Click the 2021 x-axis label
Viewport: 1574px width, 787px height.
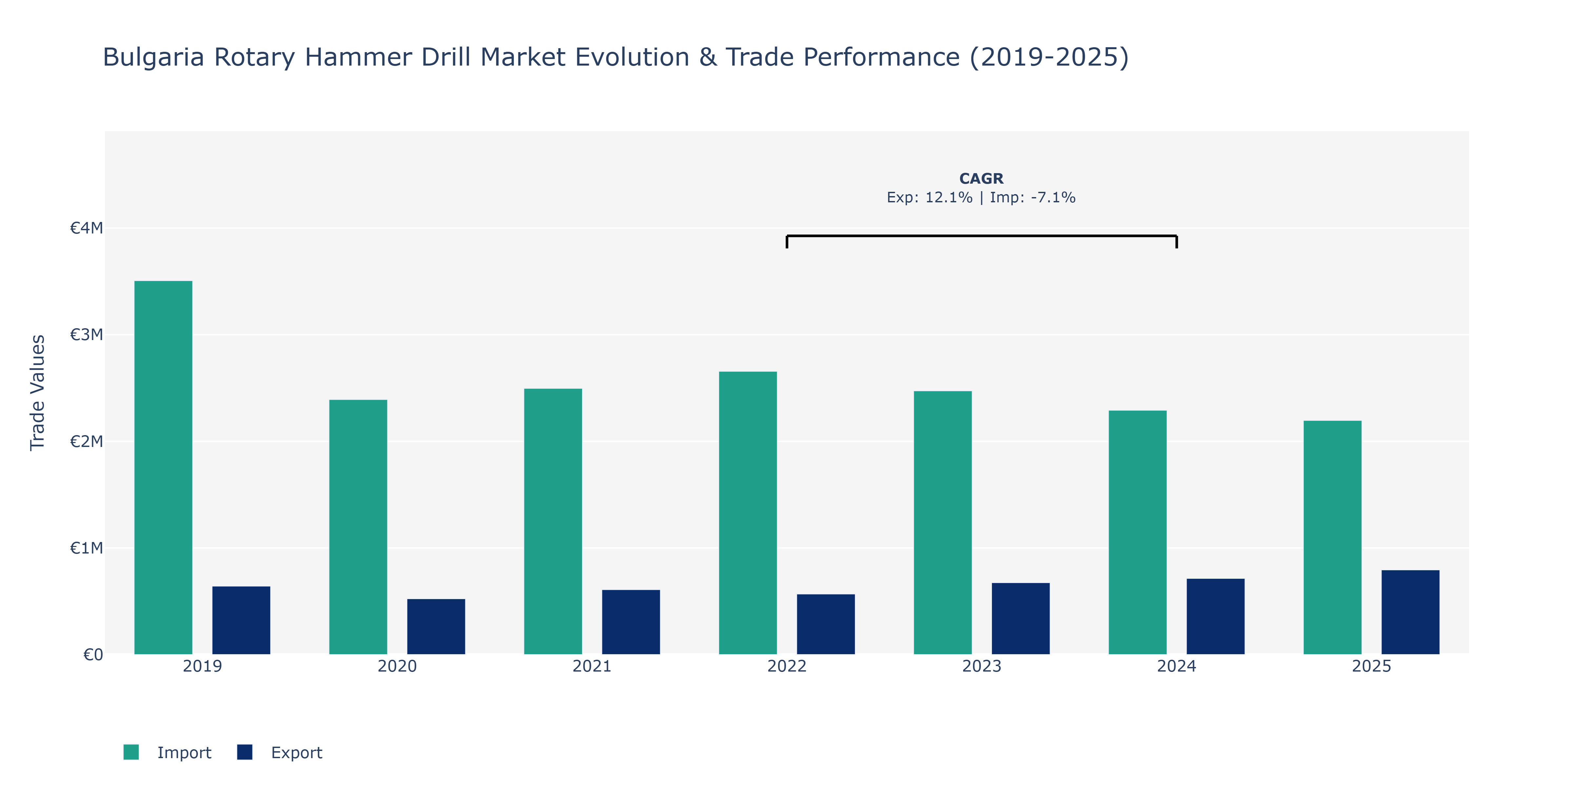click(x=592, y=666)
